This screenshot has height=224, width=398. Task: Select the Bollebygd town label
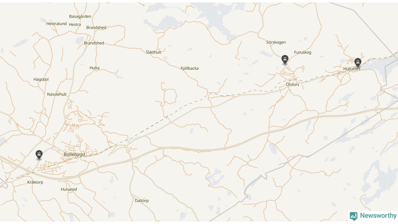(74, 154)
